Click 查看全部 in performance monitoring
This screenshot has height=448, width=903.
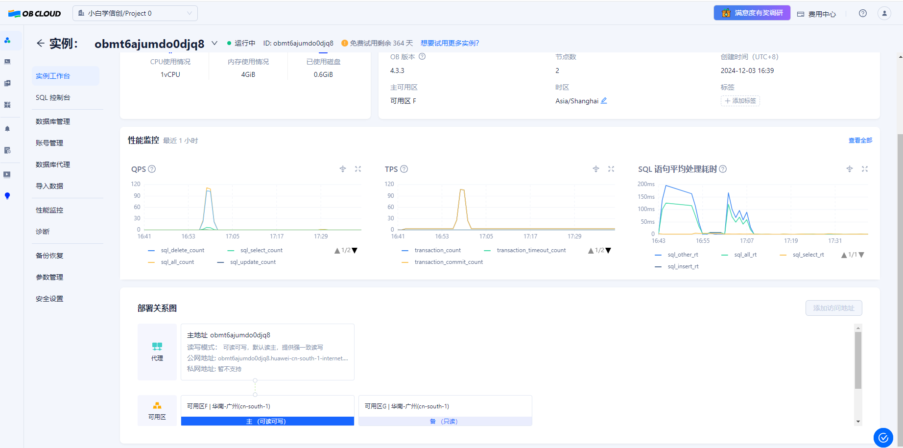[860, 141]
